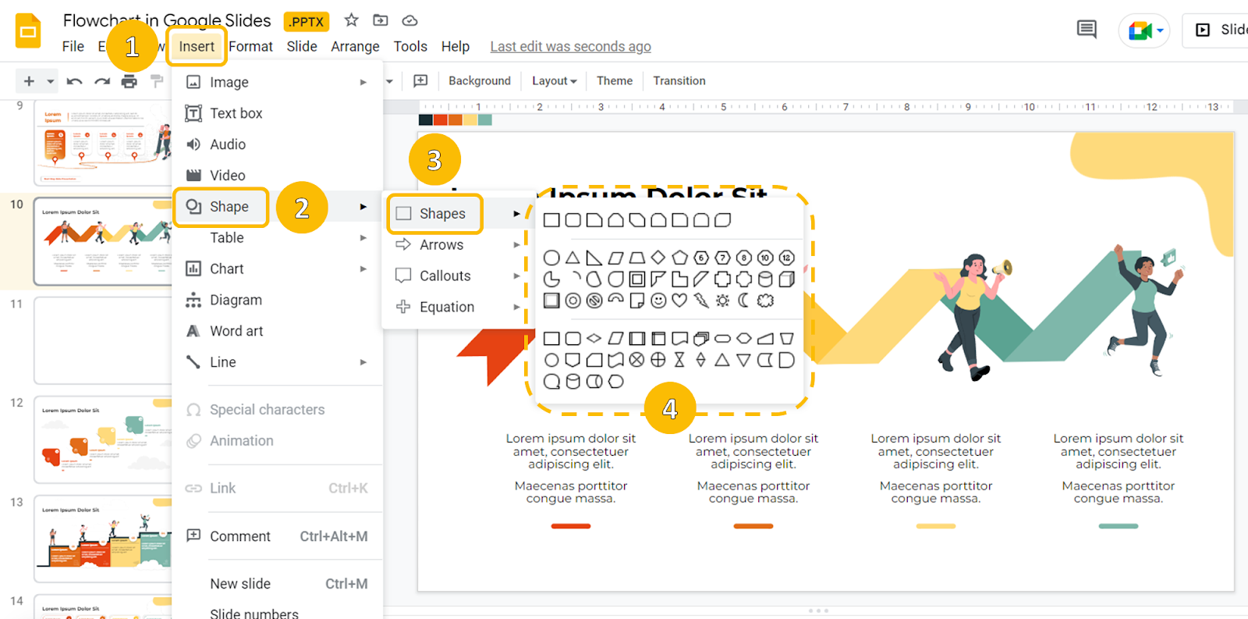
Task: Pick the no-symbol prohibited shape
Action: 594,301
